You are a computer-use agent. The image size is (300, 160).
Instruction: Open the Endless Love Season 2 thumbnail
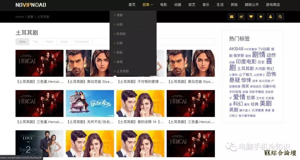click(x=39, y=144)
